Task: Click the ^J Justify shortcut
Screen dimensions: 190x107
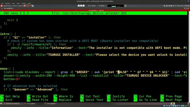Action: [x=116, y=96]
